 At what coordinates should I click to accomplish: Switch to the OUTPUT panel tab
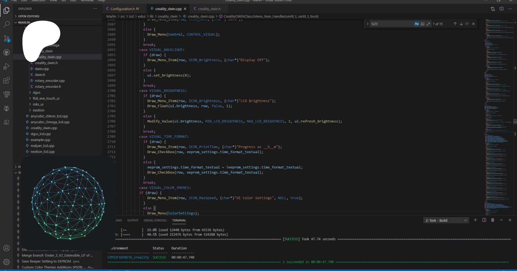[x=133, y=221]
